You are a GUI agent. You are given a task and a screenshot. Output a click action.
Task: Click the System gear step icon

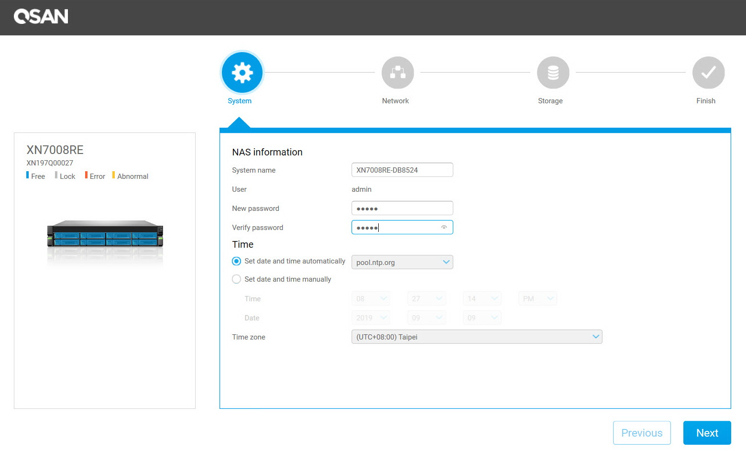pyautogui.click(x=242, y=73)
